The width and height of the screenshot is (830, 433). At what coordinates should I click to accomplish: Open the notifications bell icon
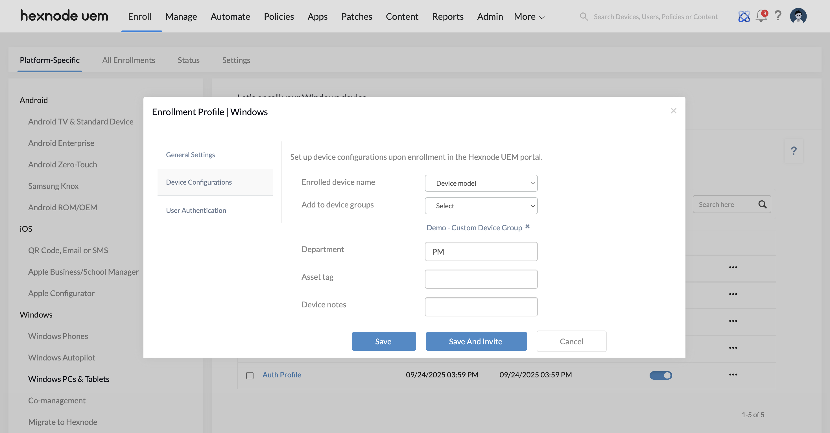(x=761, y=16)
